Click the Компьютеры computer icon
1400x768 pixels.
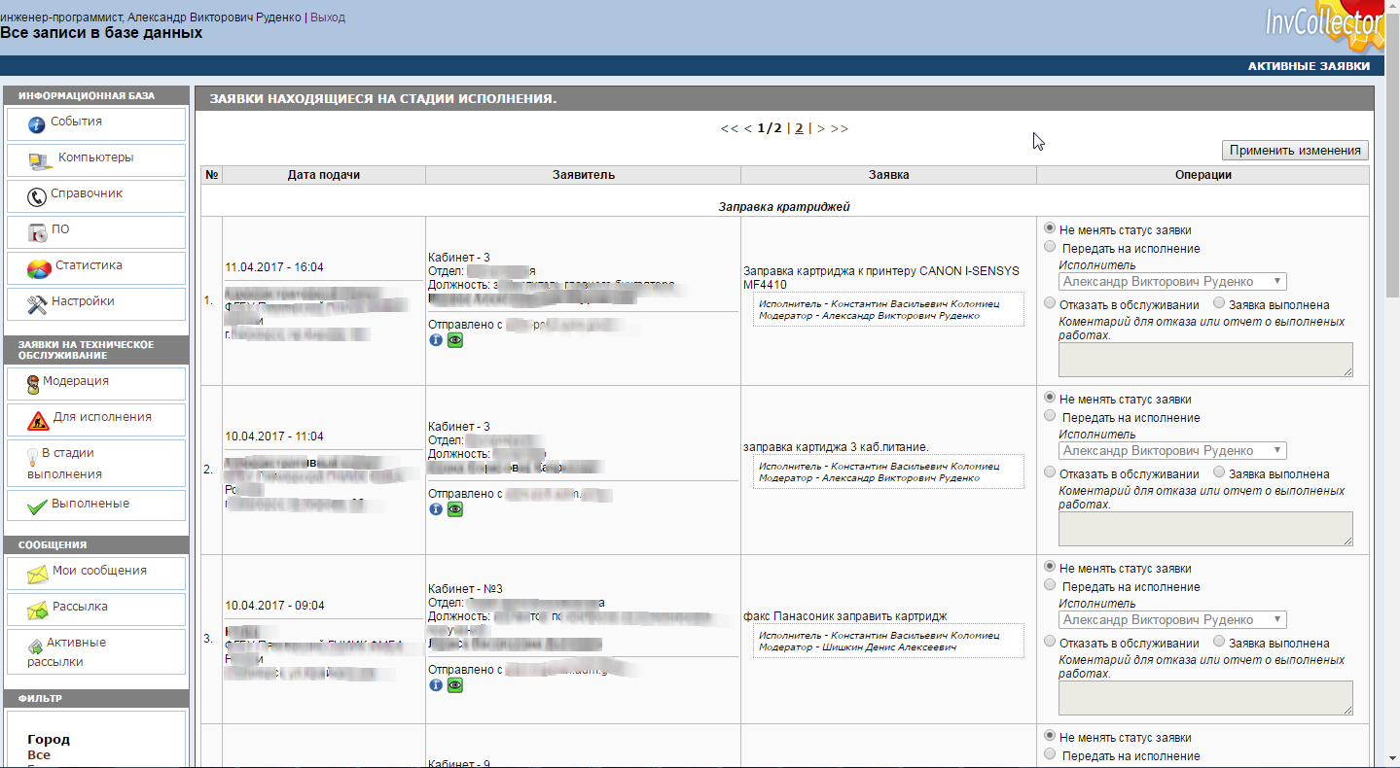(40, 160)
